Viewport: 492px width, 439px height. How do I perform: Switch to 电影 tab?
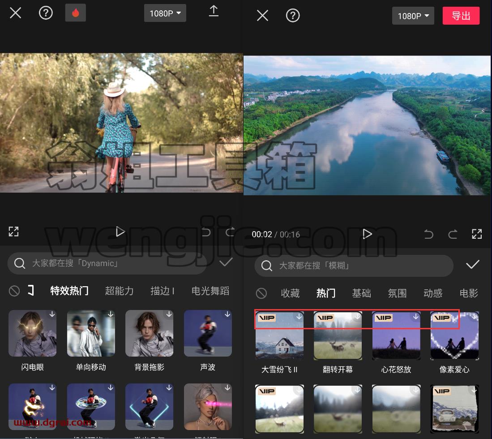click(x=469, y=293)
